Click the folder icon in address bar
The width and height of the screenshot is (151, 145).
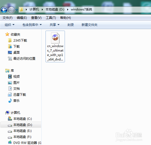pyautogui.click(x=21, y=9)
